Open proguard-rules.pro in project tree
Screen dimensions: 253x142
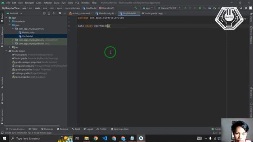pos(40,66)
